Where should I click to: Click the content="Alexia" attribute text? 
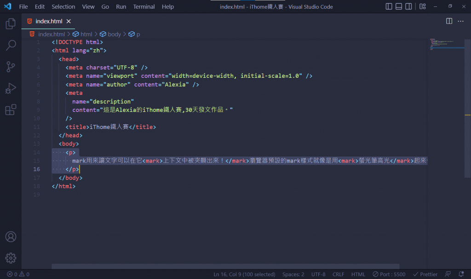[x=161, y=84]
